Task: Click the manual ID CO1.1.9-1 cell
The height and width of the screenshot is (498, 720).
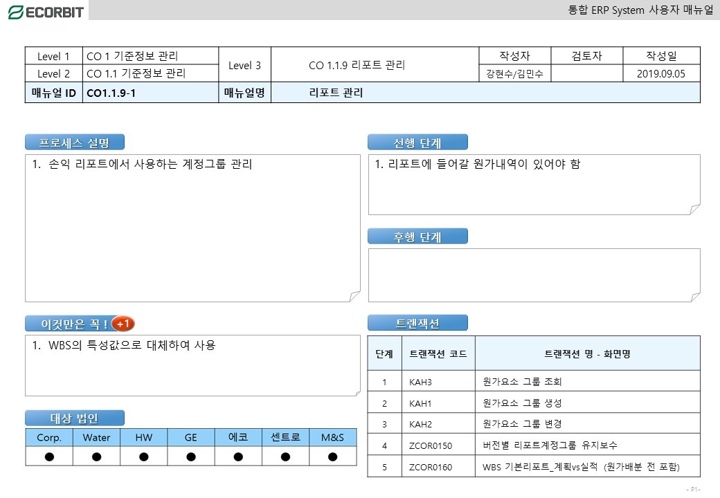Action: pos(151,93)
